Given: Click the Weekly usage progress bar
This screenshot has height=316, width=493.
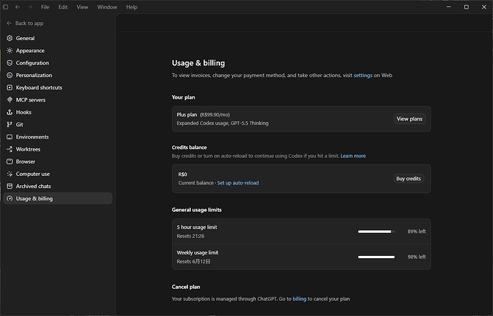Looking at the screenshot, I should [x=376, y=257].
